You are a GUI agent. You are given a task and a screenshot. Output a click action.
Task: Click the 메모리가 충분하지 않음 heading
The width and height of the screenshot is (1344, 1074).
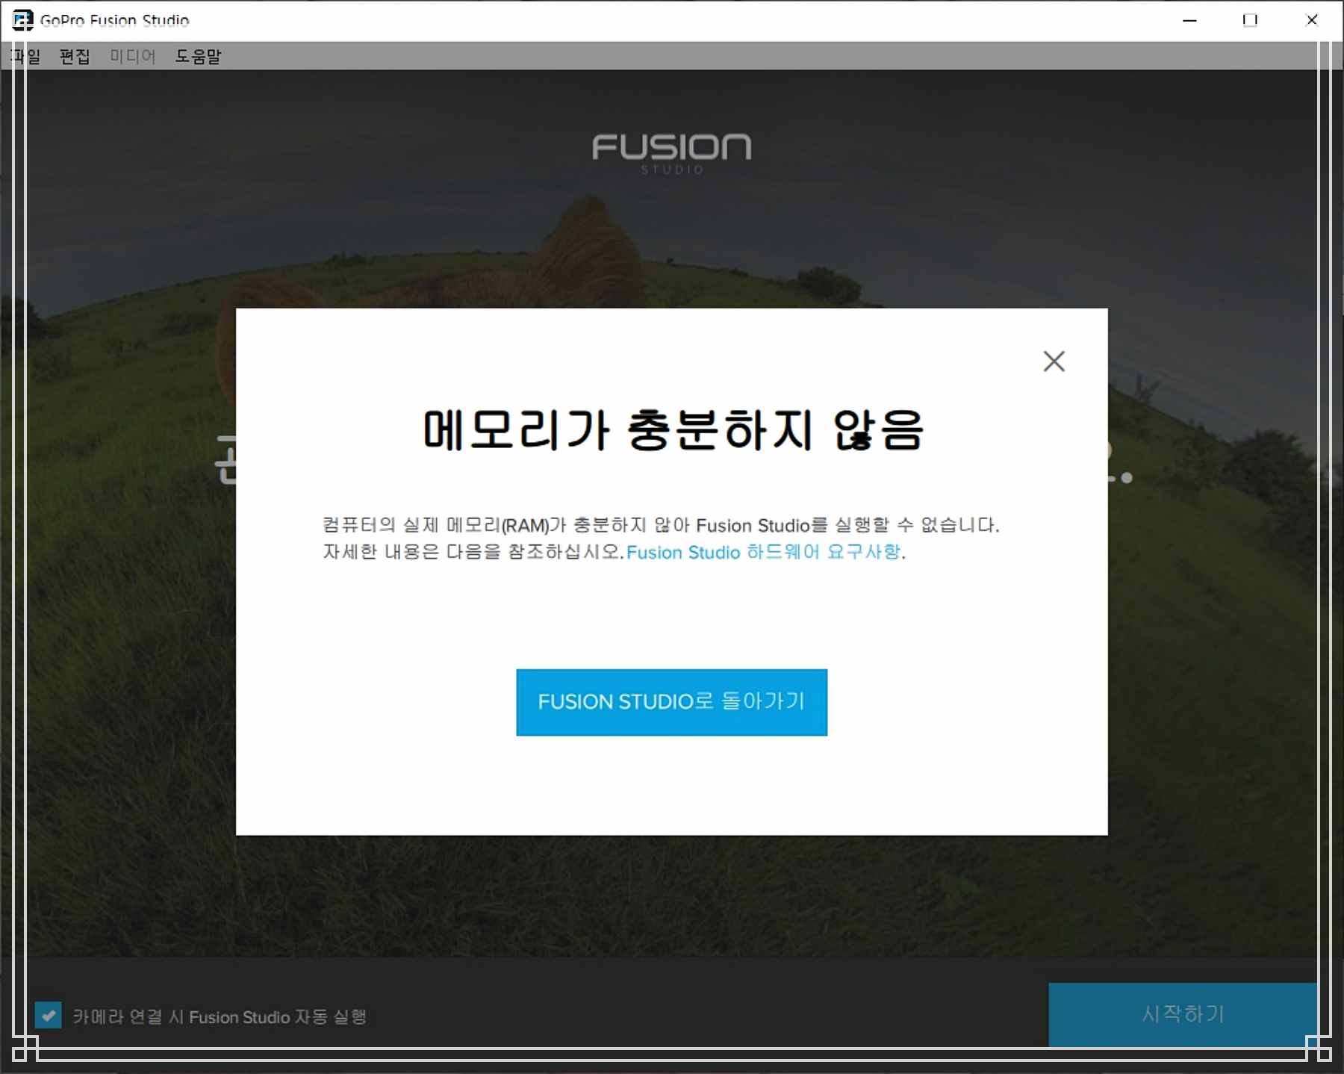pos(673,429)
